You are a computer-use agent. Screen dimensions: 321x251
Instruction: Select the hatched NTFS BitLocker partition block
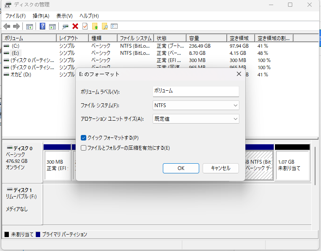pyautogui.click(x=259, y=165)
